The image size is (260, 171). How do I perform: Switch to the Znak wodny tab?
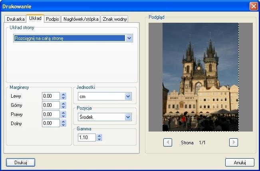(x=115, y=19)
